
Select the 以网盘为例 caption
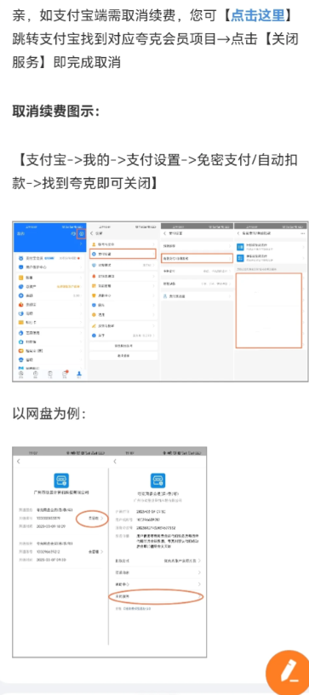tap(49, 415)
